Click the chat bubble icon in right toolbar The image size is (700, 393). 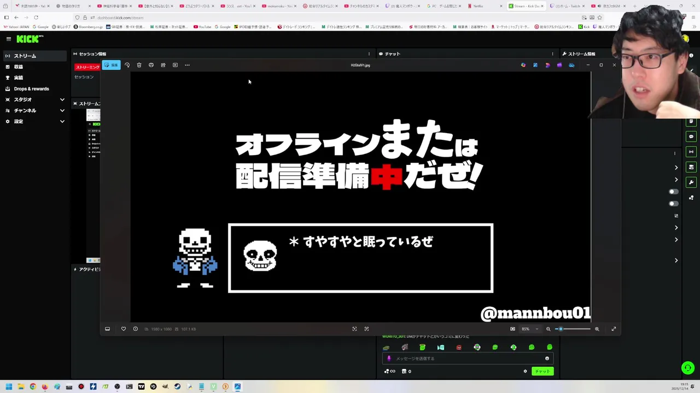point(691,136)
